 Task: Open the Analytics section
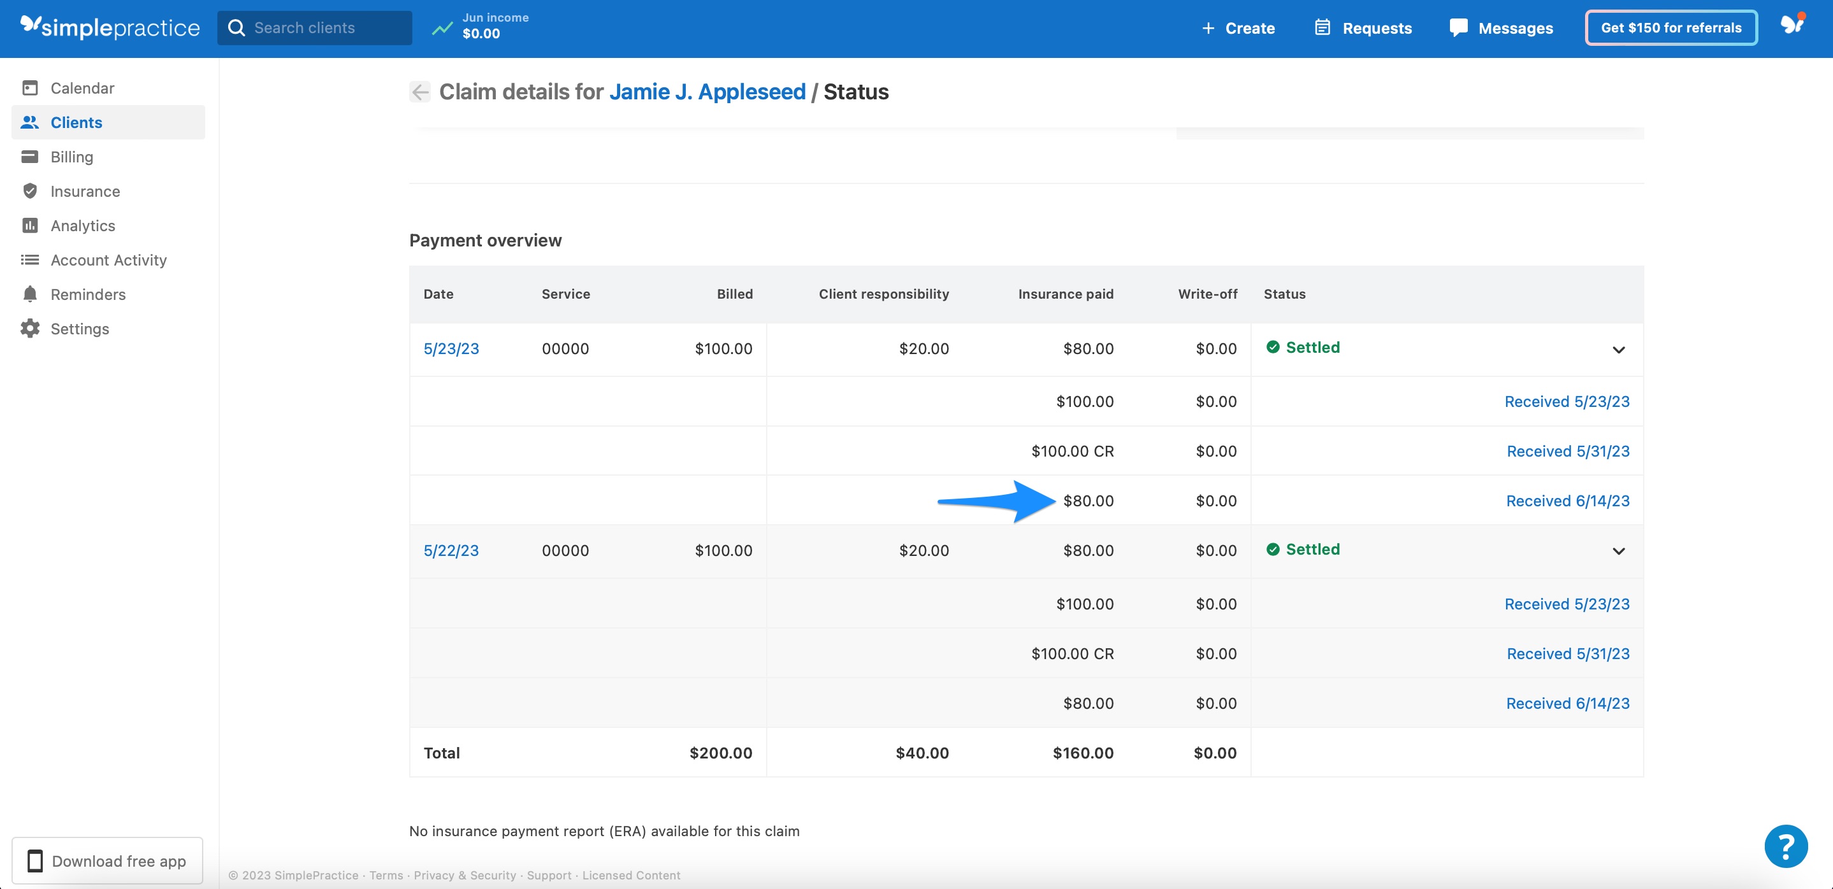click(x=83, y=225)
